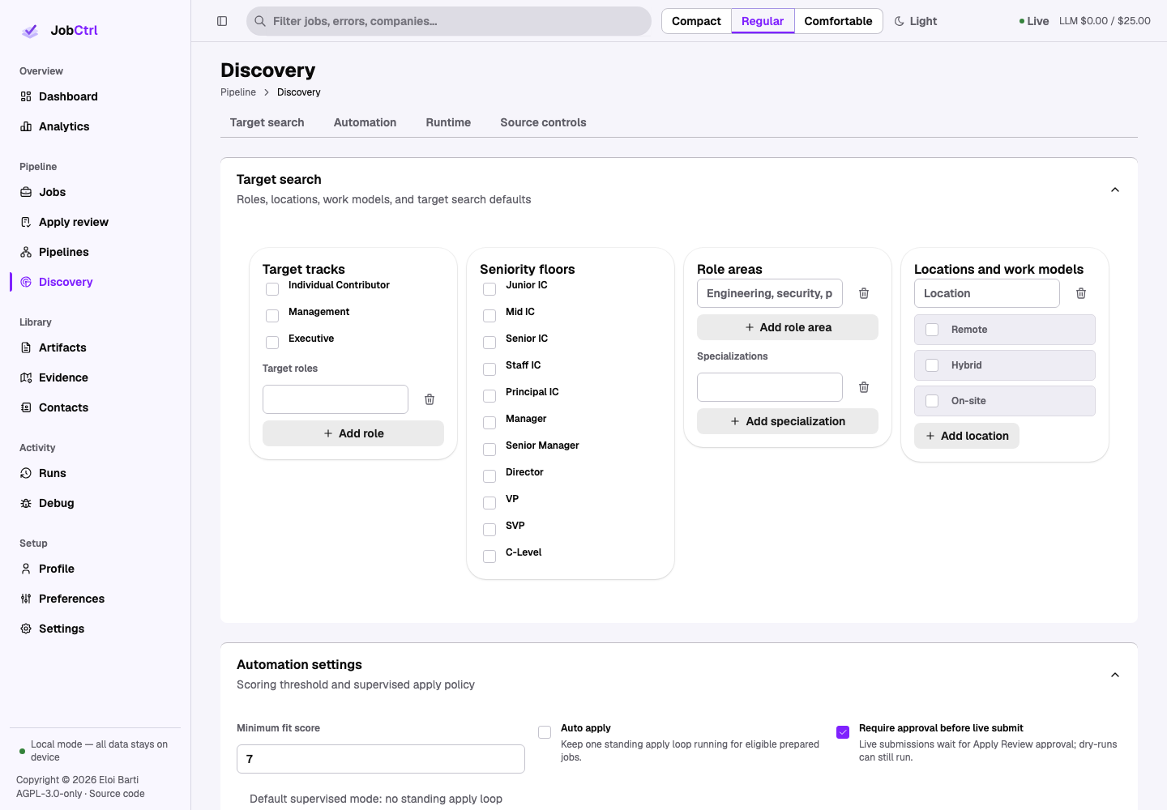Check the Management track
The image size is (1167, 810).
click(272, 316)
